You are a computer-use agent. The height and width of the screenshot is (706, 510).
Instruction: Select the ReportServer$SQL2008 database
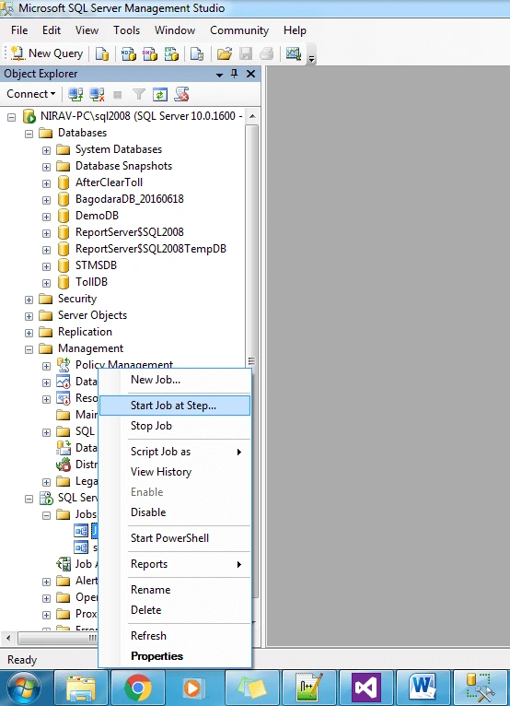[x=130, y=232]
